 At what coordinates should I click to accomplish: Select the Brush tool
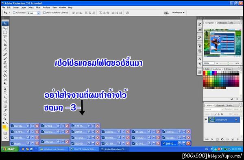(x=5, y=58)
